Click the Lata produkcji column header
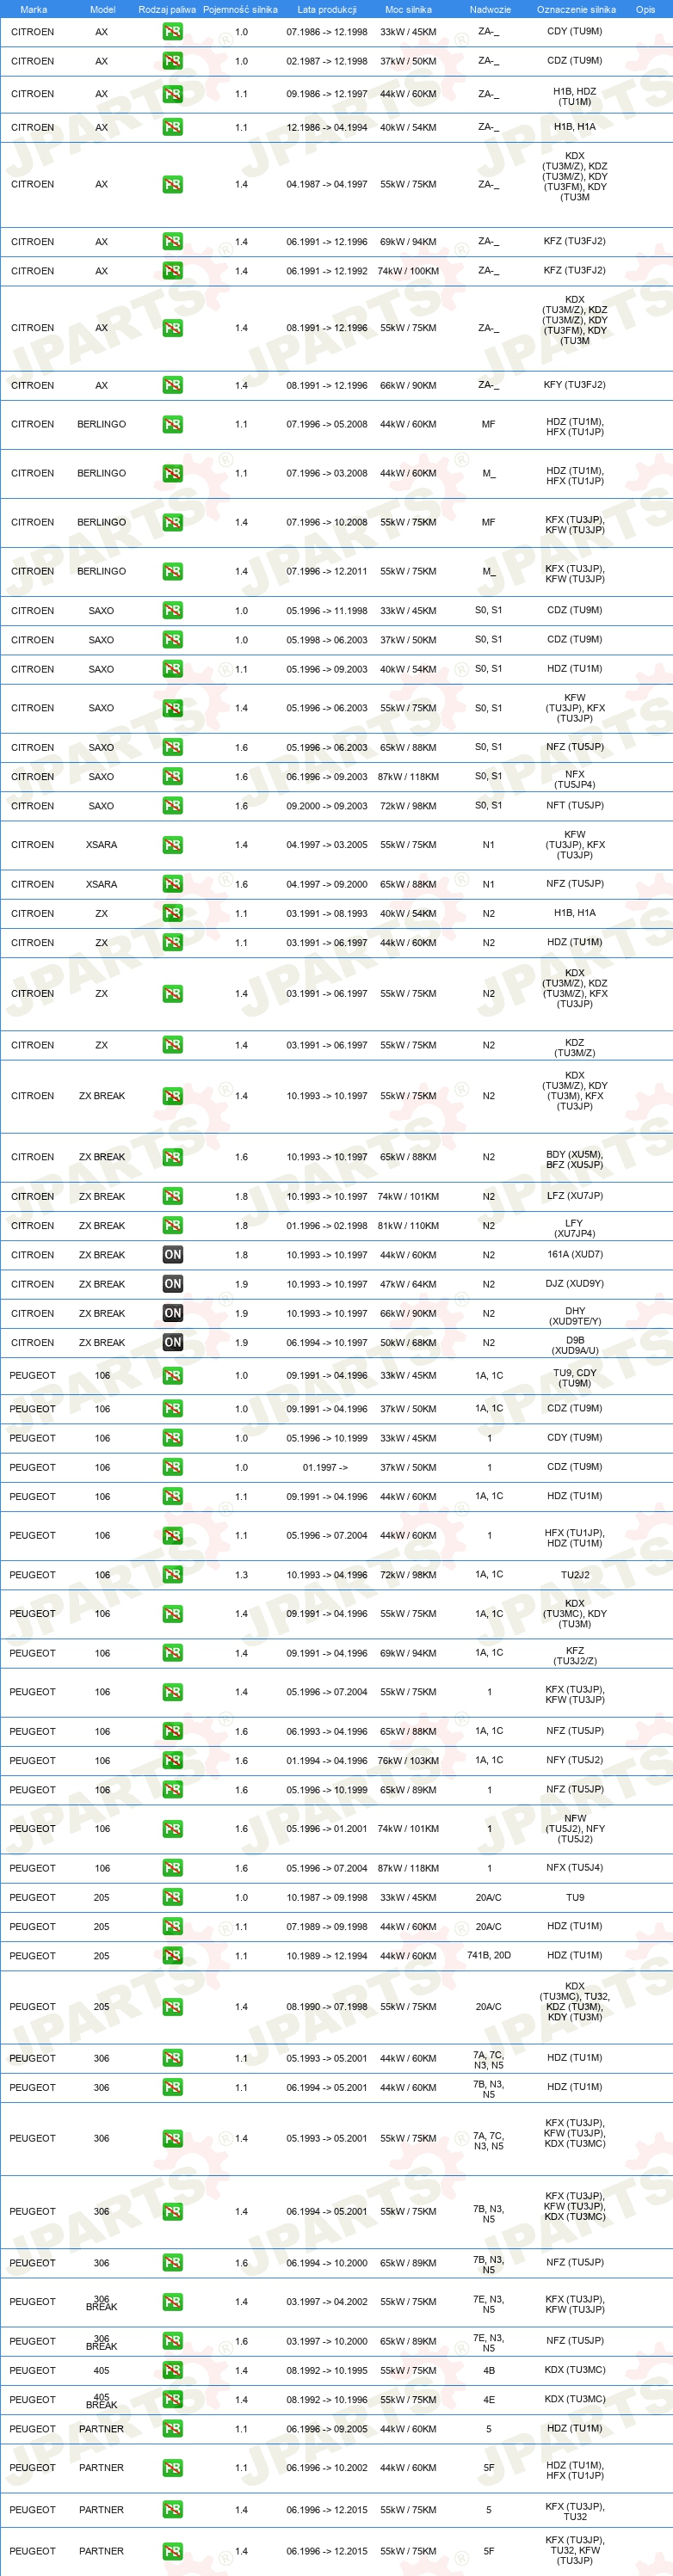This screenshot has height=2576, width=673. click(327, 9)
